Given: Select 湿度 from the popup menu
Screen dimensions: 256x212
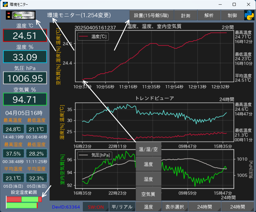Looking at the screenshot, I should (x=149, y=179).
